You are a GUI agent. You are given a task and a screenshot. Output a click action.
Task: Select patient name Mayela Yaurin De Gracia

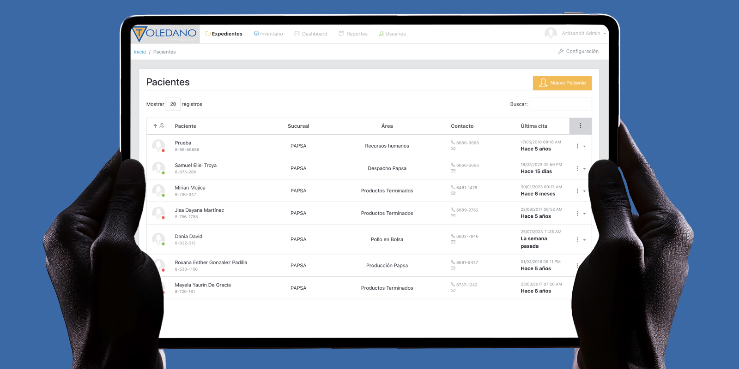pyautogui.click(x=203, y=285)
